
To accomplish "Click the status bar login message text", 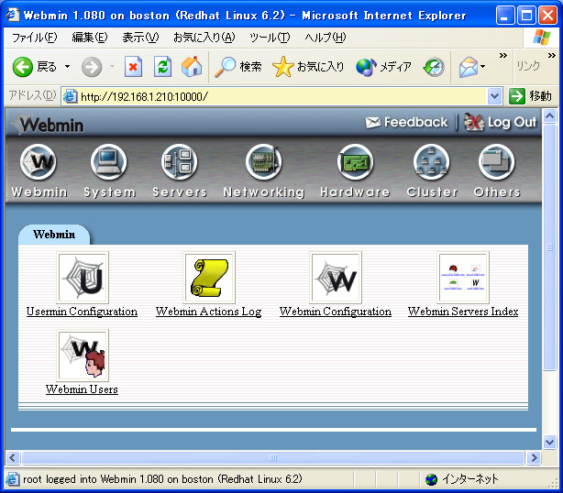I will (162, 479).
